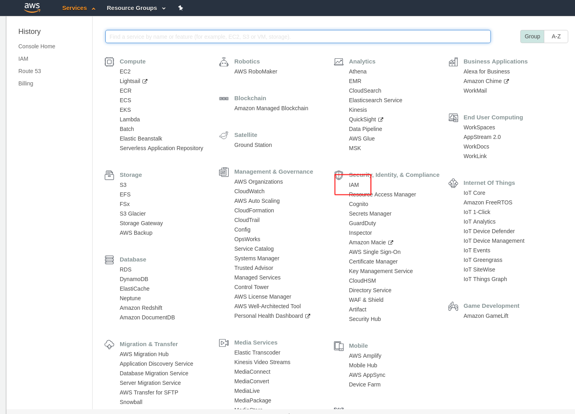Click the pin shortcut icon in the navbar
The height and width of the screenshot is (414, 575).
[181, 8]
